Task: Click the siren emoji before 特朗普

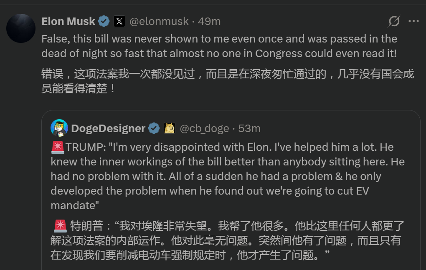Action: 60,226
